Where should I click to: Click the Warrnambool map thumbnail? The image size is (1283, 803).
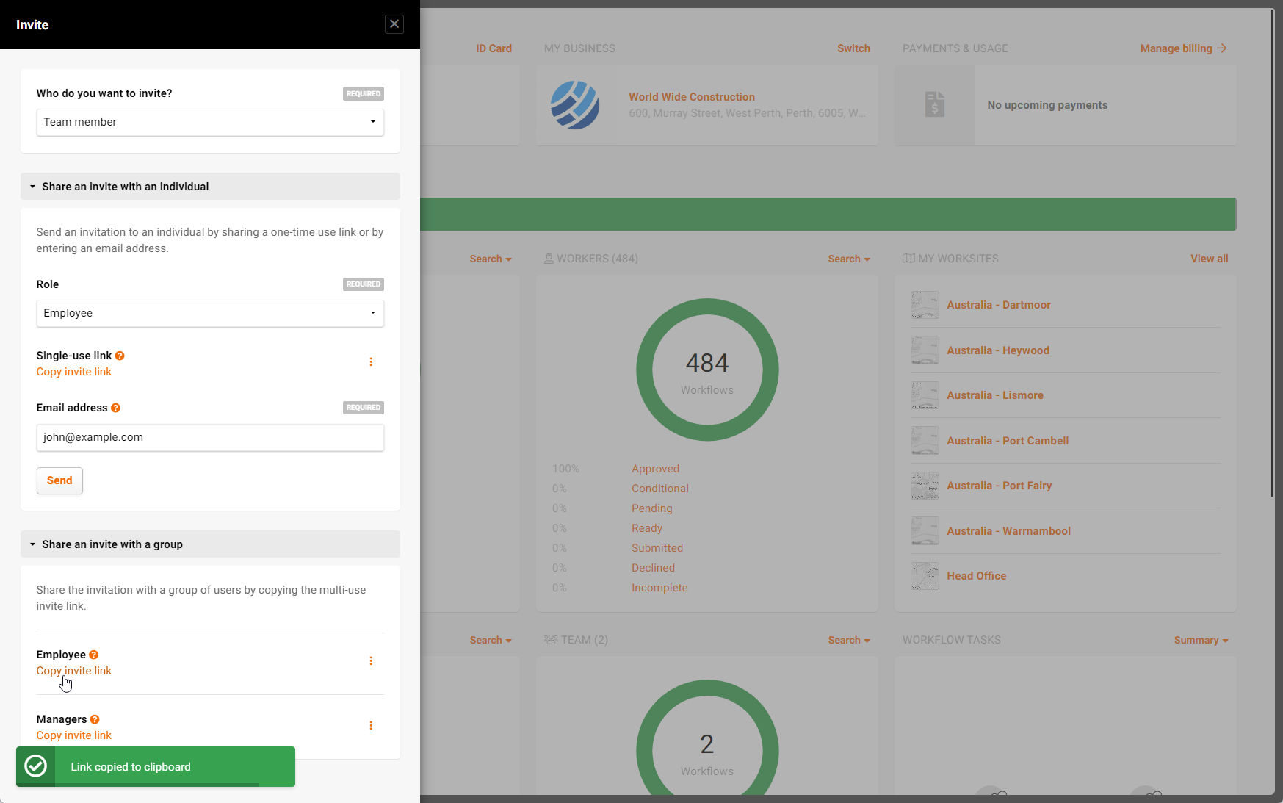[x=925, y=531]
